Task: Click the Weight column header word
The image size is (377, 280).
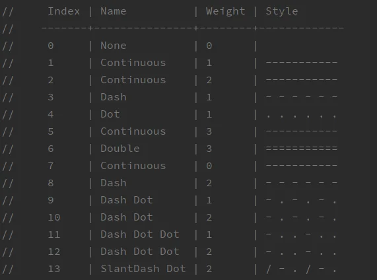Action: (226, 11)
